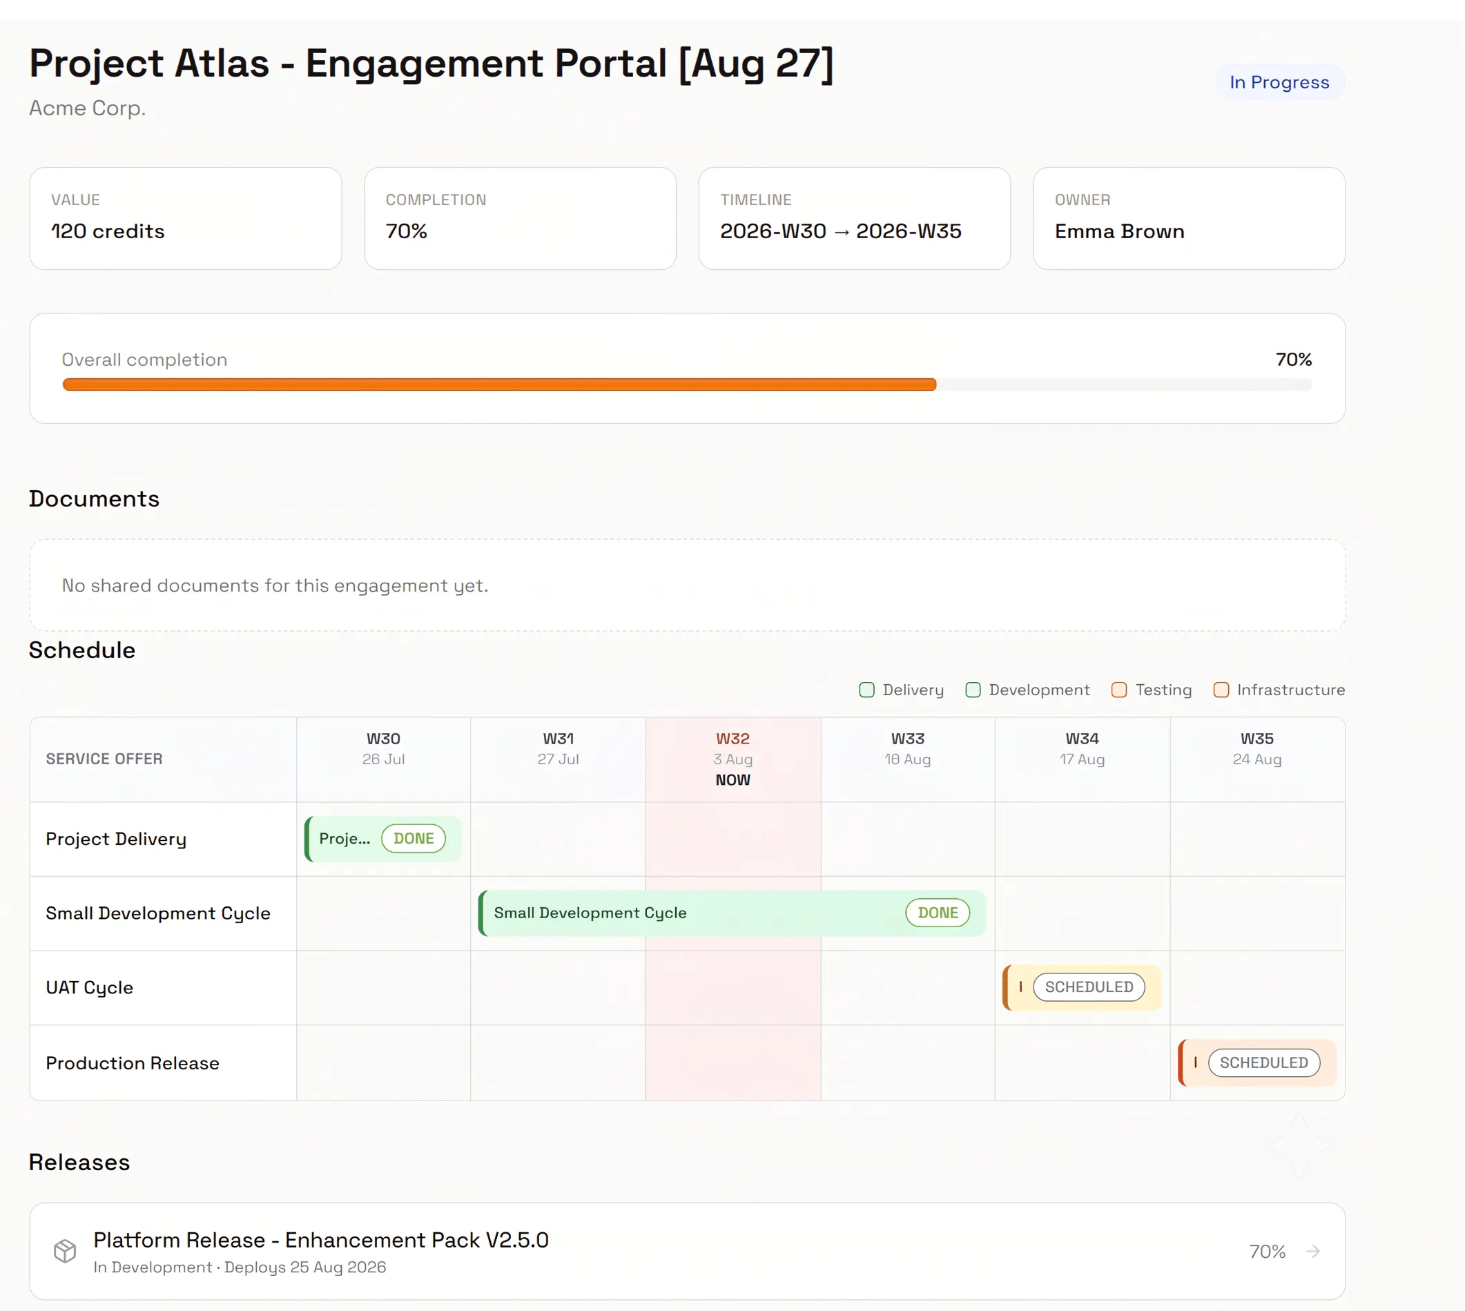Click the In Progress status badge

(1280, 82)
